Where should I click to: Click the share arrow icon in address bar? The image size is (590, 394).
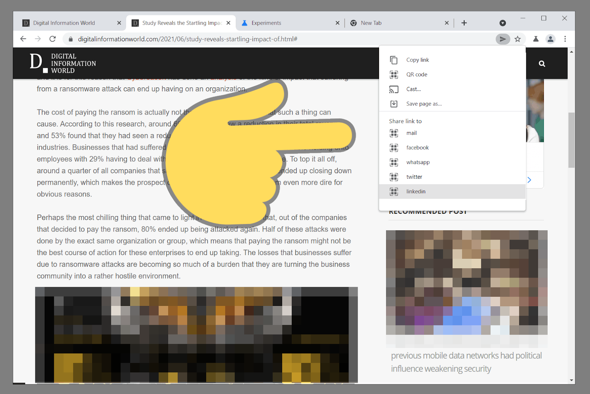pyautogui.click(x=502, y=39)
